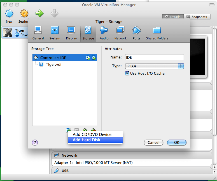Click the add attachment icon below the Storage Tree
The width and height of the screenshot is (217, 181).
point(68,130)
